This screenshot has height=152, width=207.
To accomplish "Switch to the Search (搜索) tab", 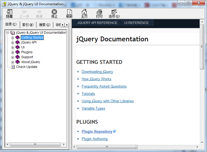I will click(44, 25).
